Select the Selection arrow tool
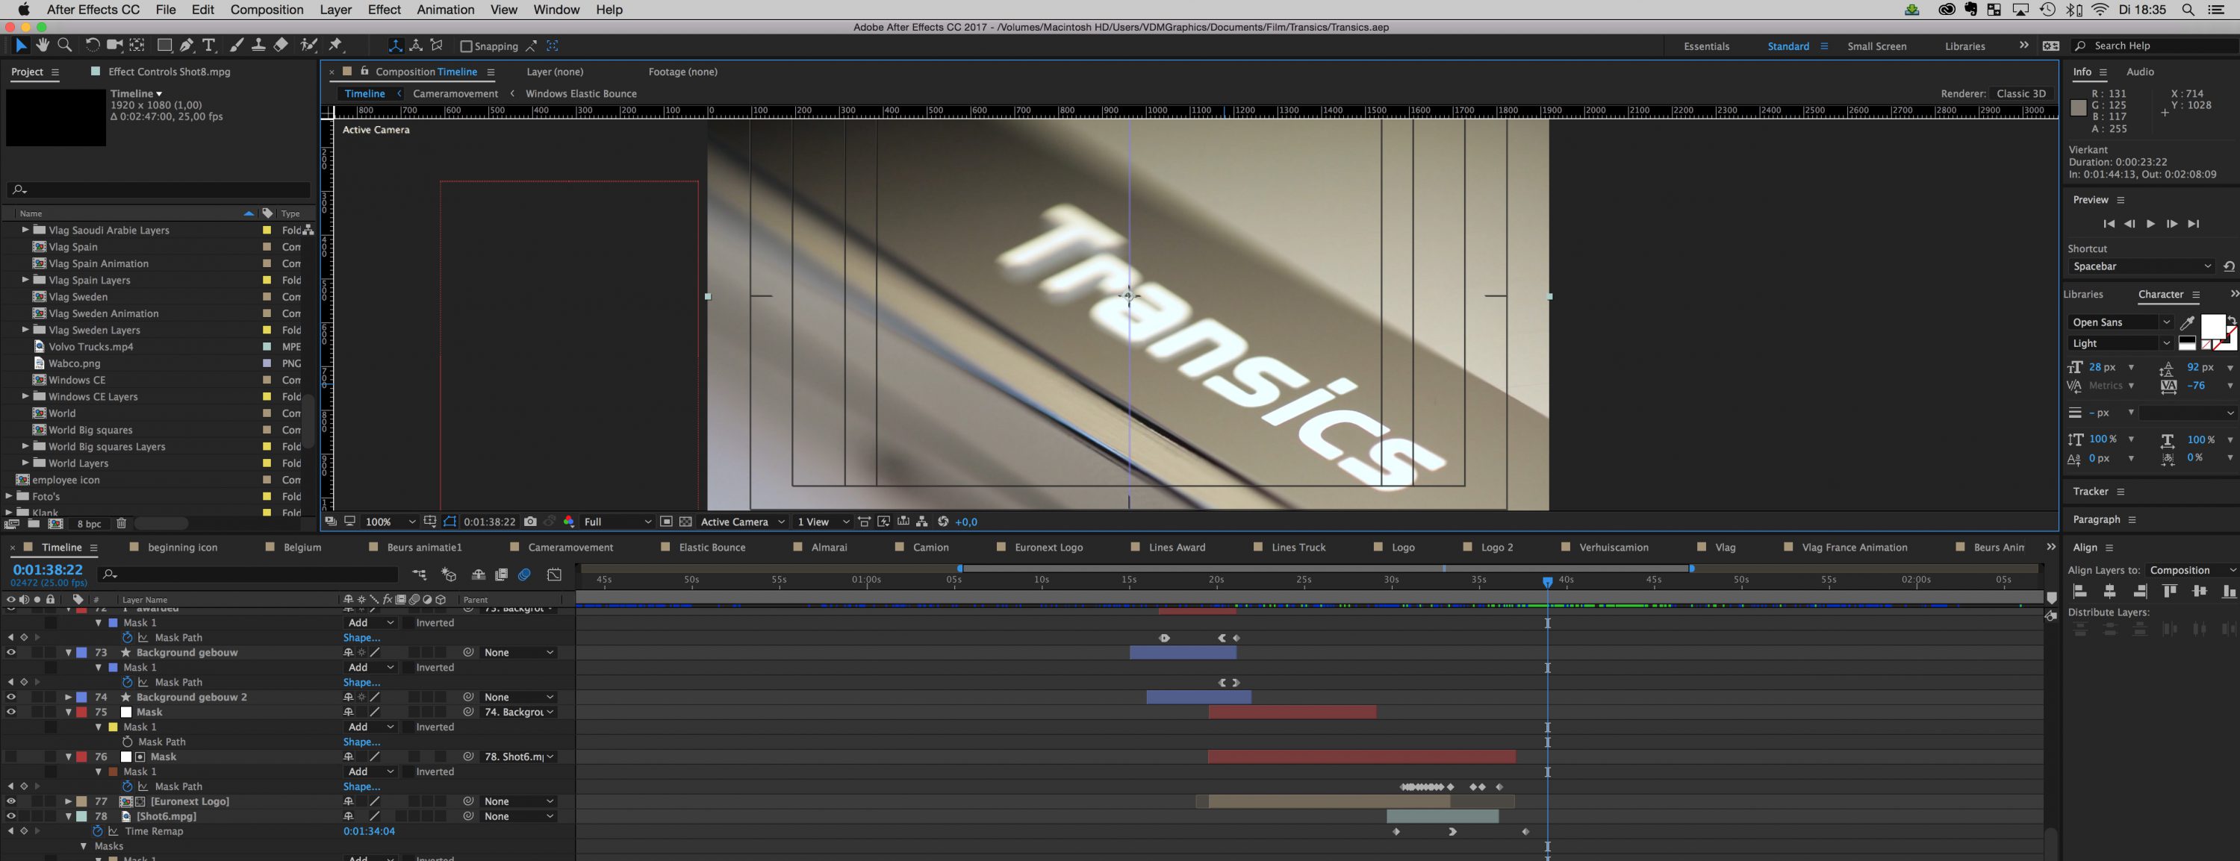This screenshot has height=861, width=2240. [21, 46]
